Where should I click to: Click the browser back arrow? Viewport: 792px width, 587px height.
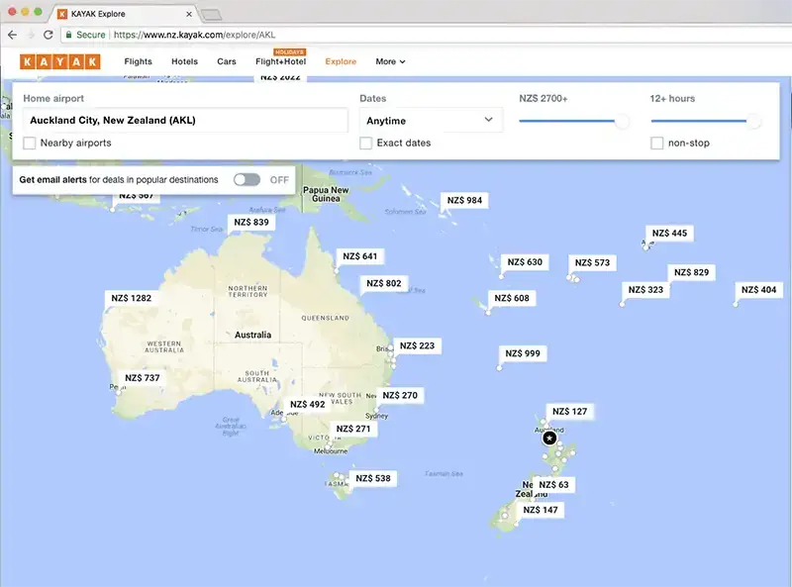pos(12,34)
